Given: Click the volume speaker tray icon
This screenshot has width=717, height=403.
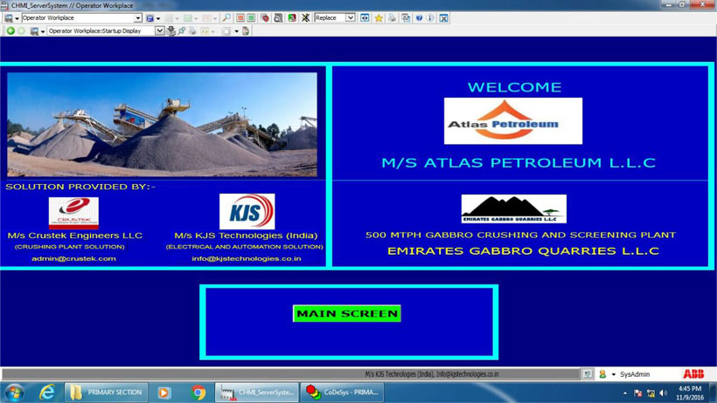Looking at the screenshot, I should [664, 393].
